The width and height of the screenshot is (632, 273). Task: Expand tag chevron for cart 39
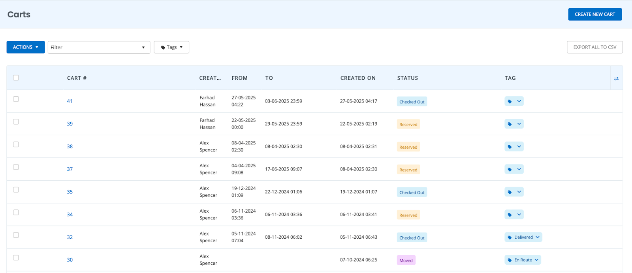click(519, 124)
